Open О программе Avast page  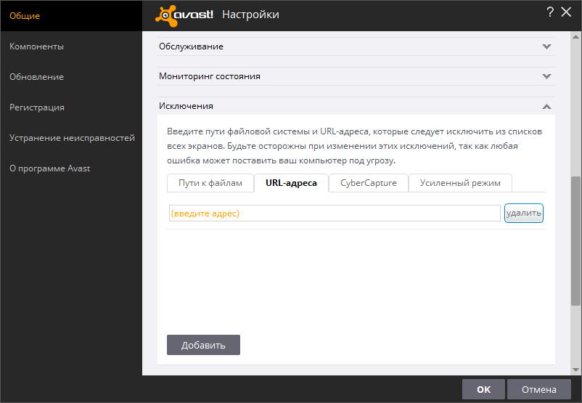tap(50, 168)
